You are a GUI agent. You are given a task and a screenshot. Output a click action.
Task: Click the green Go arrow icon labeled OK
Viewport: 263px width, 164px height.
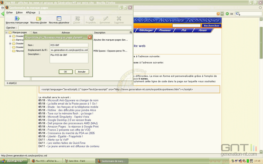coord(227,14)
